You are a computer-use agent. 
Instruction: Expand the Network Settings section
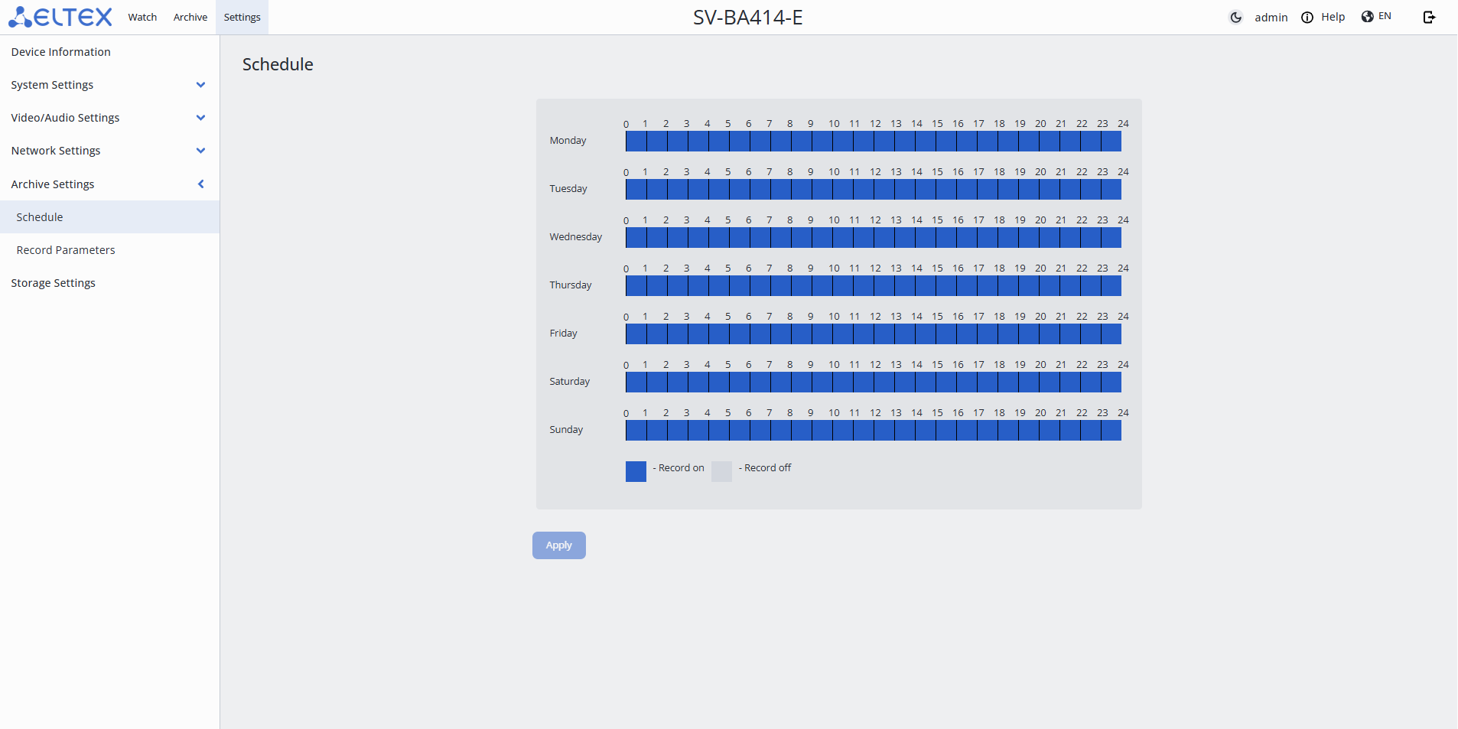(x=200, y=151)
